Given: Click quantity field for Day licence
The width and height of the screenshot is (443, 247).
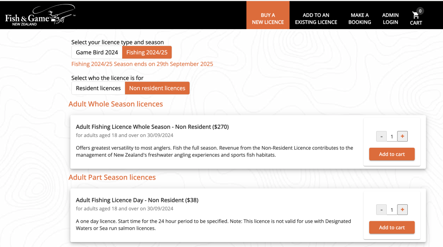Looking at the screenshot, I should pyautogui.click(x=392, y=210).
